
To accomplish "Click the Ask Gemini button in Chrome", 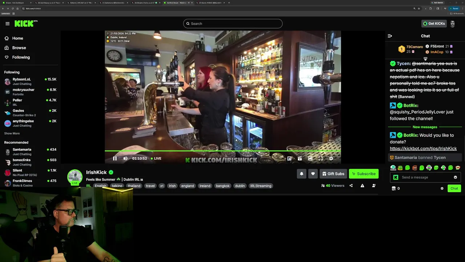I will pos(437,3).
